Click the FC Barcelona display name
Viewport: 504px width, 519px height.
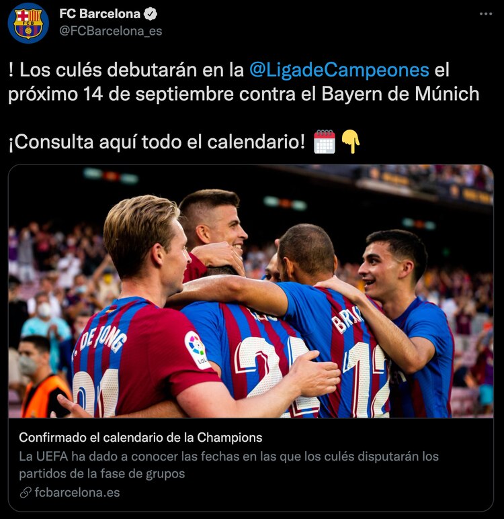99,13
